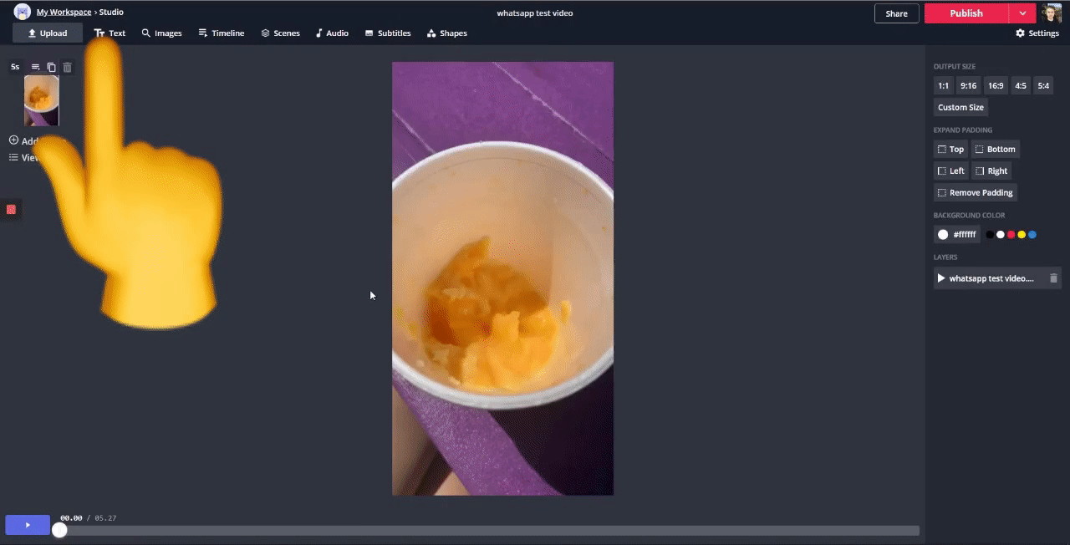Select the 16:9 output size
1070x545 pixels.
click(995, 85)
